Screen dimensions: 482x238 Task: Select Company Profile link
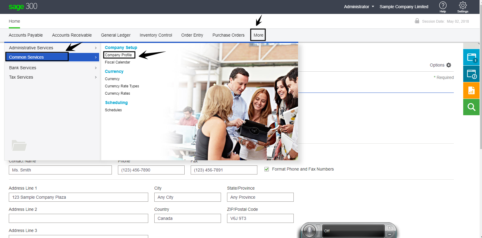point(118,55)
